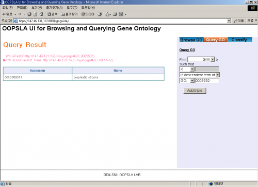258x187 pixels.
Task: Click the Add triple button
Action: tap(195, 91)
